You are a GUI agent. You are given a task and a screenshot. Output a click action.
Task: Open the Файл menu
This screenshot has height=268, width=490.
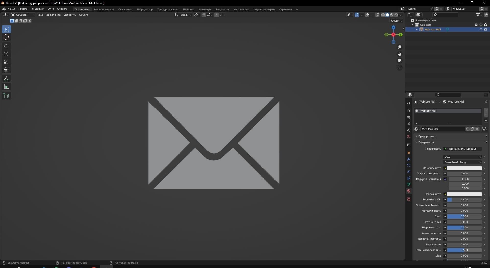(x=11, y=9)
